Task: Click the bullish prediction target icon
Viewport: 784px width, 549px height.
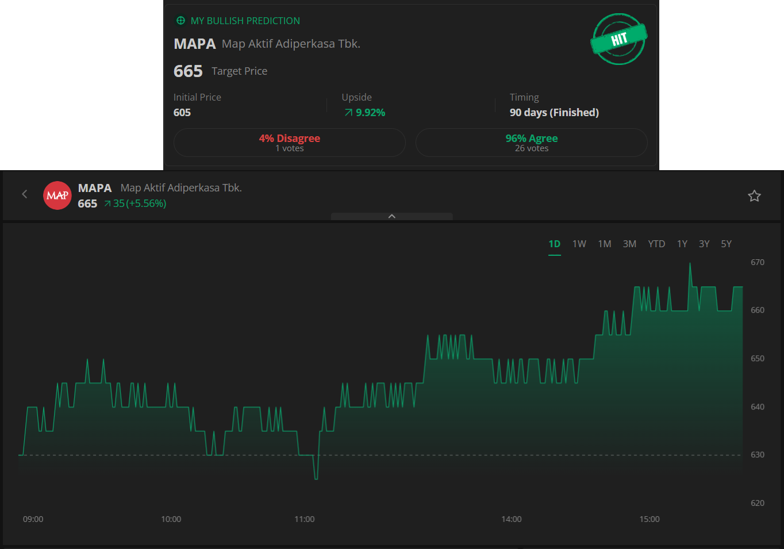Action: tap(180, 21)
